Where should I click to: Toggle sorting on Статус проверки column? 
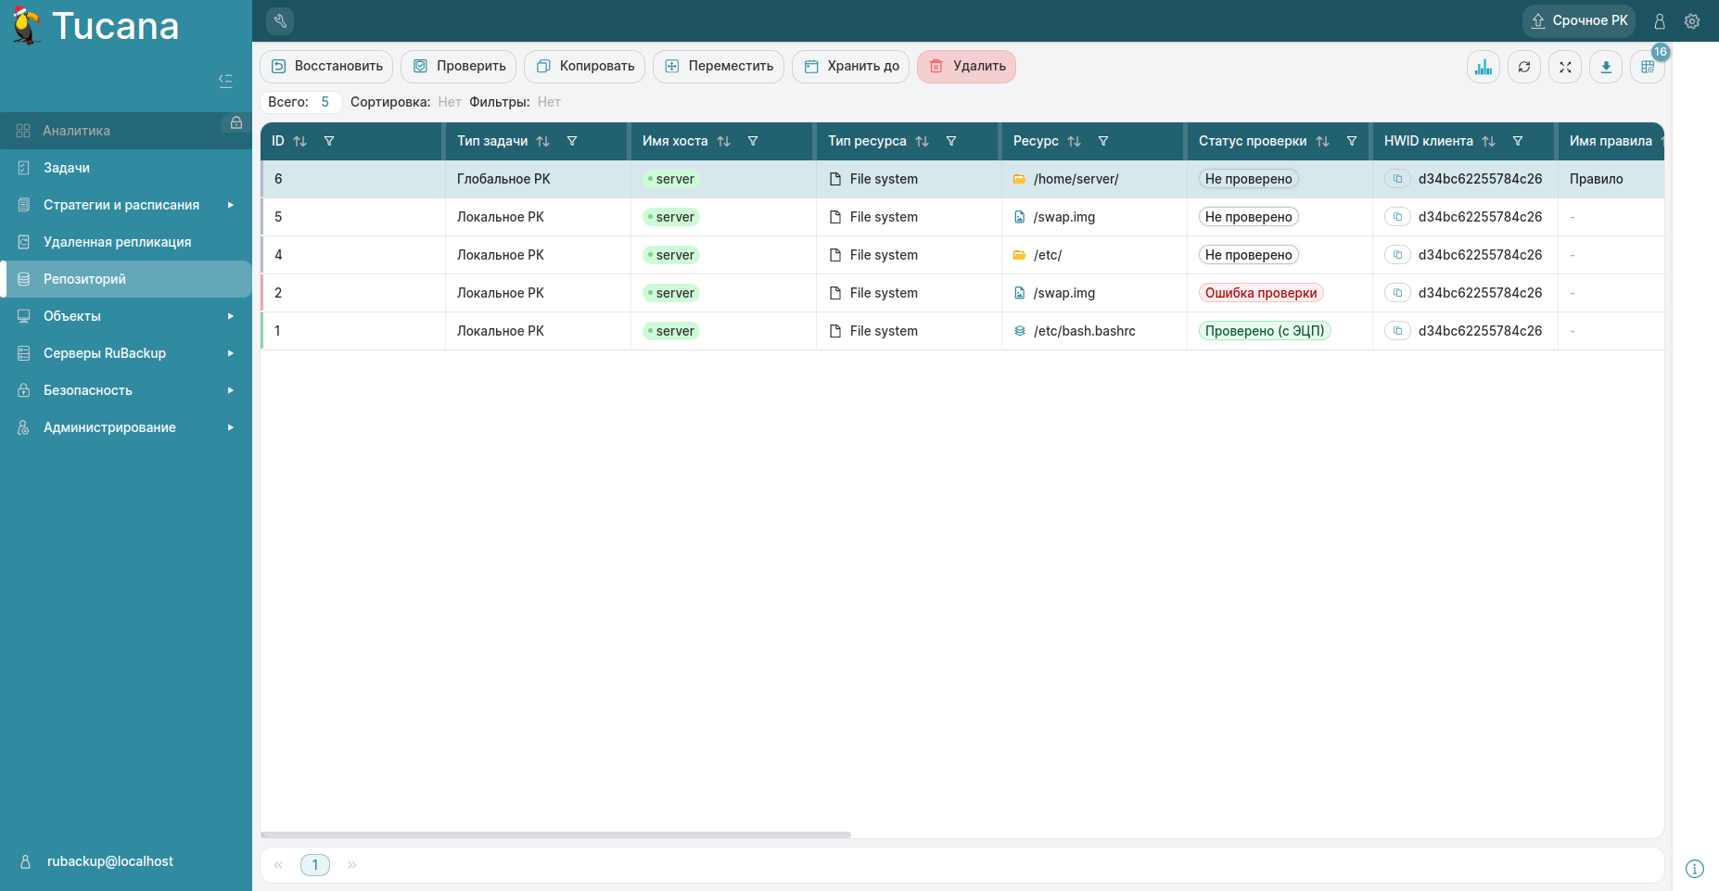(x=1322, y=142)
